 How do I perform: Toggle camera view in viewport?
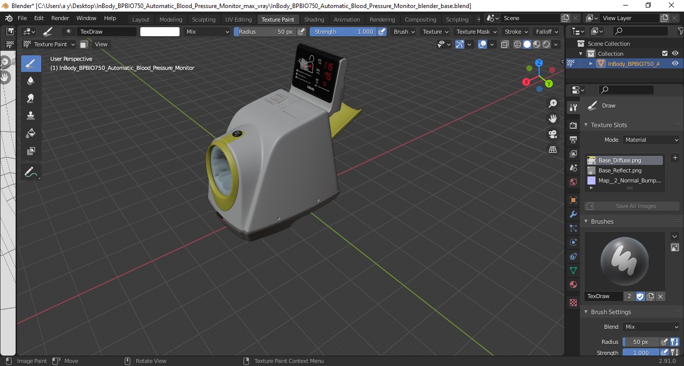(553, 134)
